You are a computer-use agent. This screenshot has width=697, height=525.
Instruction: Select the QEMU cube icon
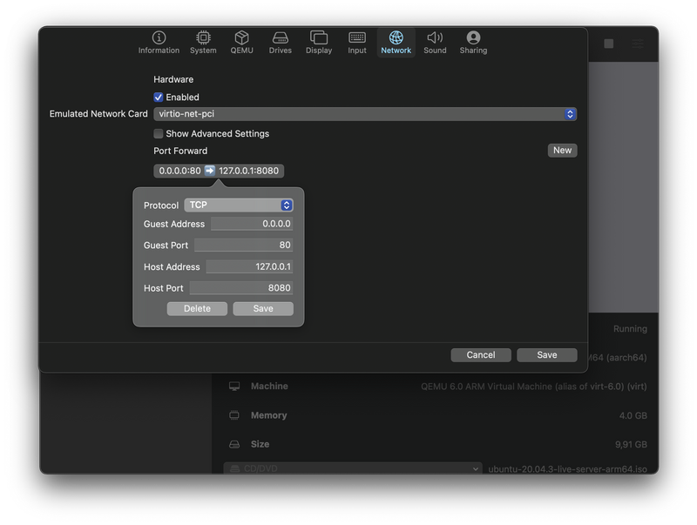click(241, 38)
